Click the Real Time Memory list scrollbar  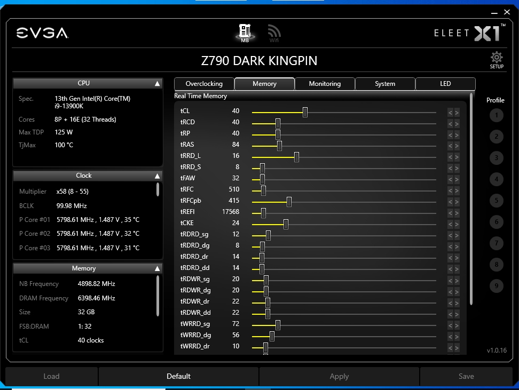click(x=471, y=199)
